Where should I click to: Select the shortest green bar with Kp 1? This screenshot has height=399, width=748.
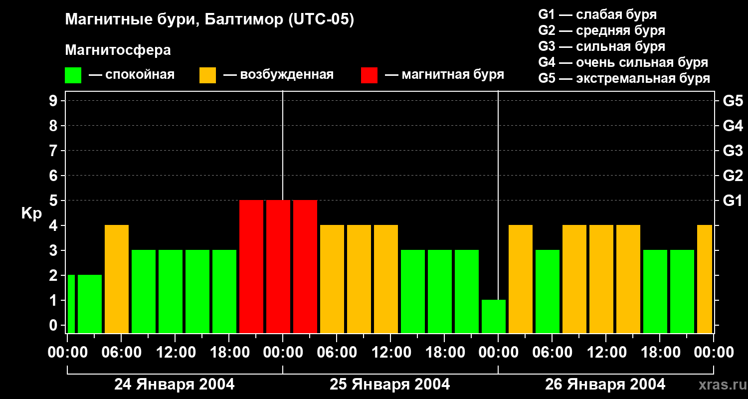click(x=494, y=316)
